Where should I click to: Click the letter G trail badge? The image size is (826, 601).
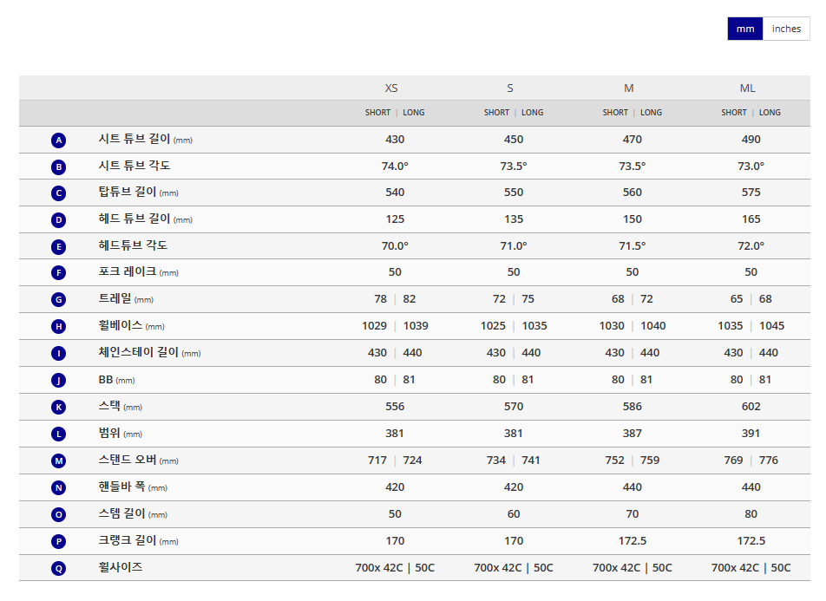pos(58,300)
